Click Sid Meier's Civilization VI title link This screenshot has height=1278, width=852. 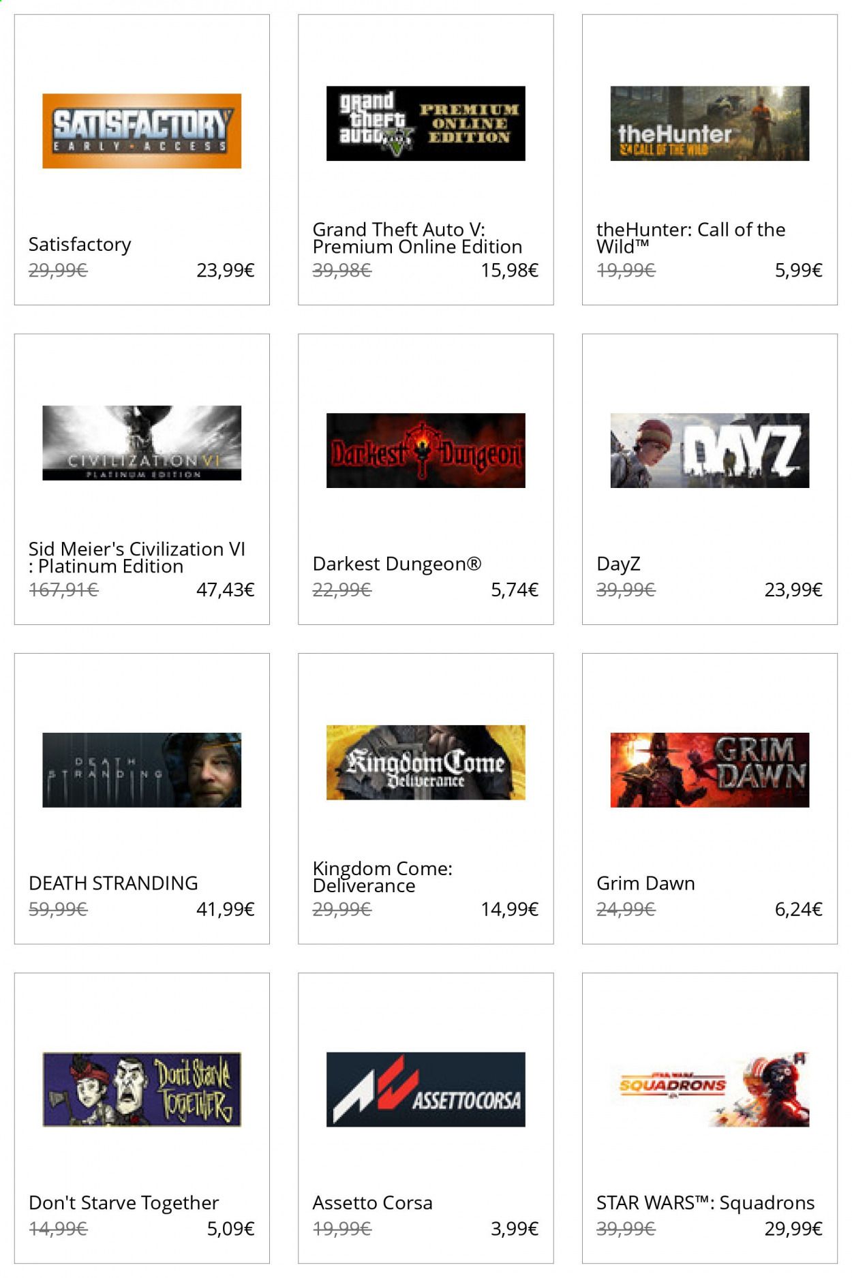137,558
